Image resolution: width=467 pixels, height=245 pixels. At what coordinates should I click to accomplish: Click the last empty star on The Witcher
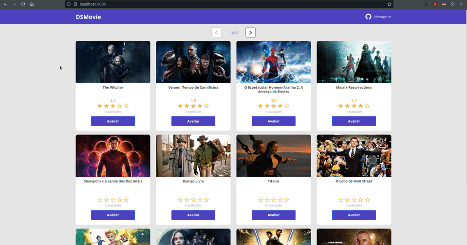[x=126, y=106]
